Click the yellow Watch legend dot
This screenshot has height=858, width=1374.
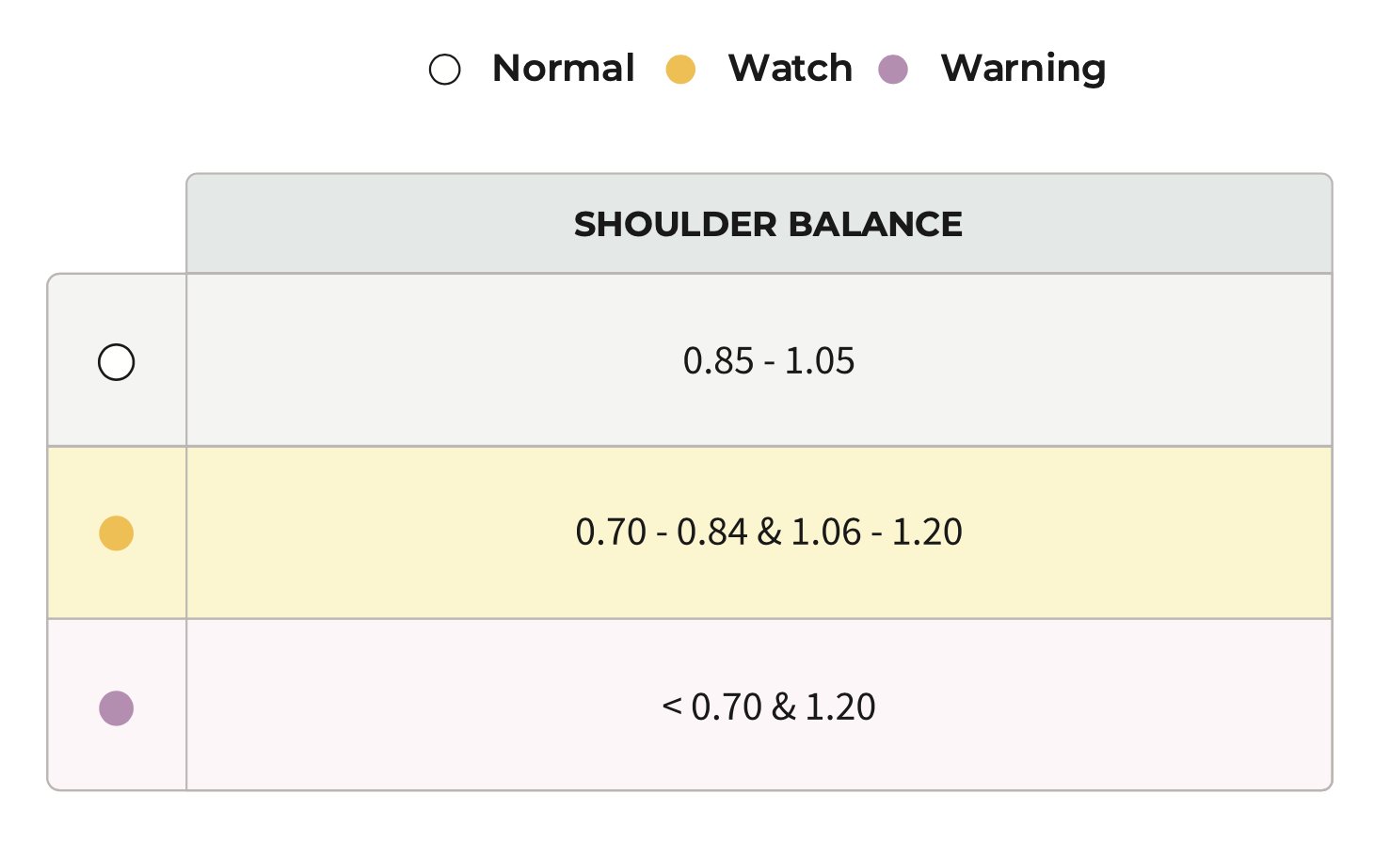point(680,70)
